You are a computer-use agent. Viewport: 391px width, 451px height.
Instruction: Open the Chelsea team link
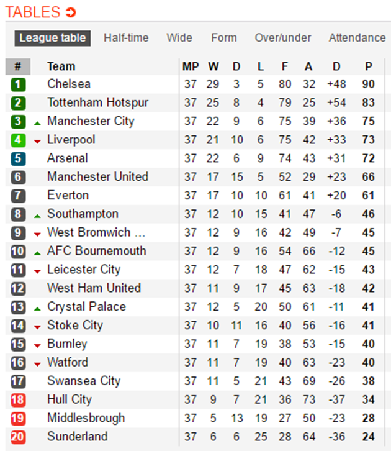[69, 84]
